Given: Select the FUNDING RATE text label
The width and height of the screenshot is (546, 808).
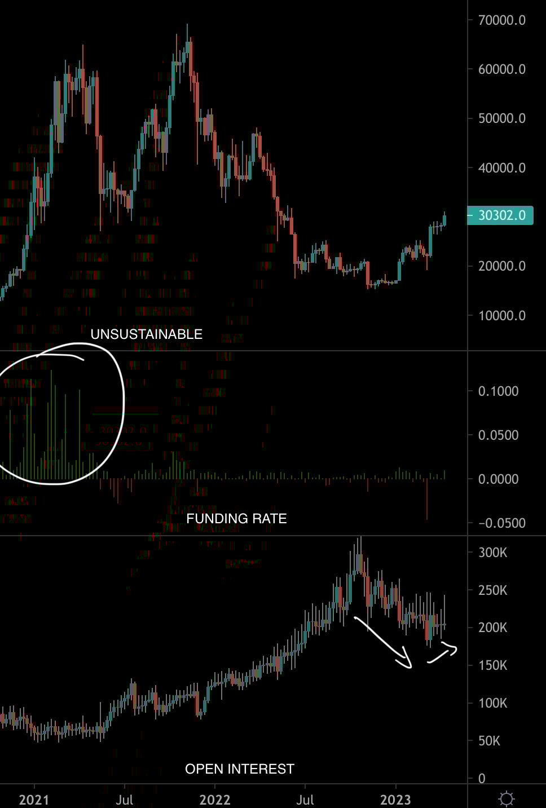Looking at the screenshot, I should point(236,519).
